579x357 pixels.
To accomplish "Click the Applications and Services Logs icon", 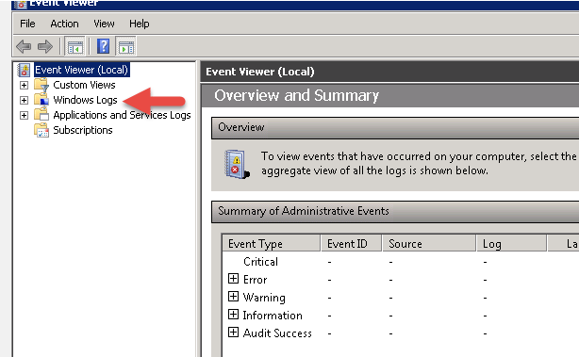I will pyautogui.click(x=41, y=115).
